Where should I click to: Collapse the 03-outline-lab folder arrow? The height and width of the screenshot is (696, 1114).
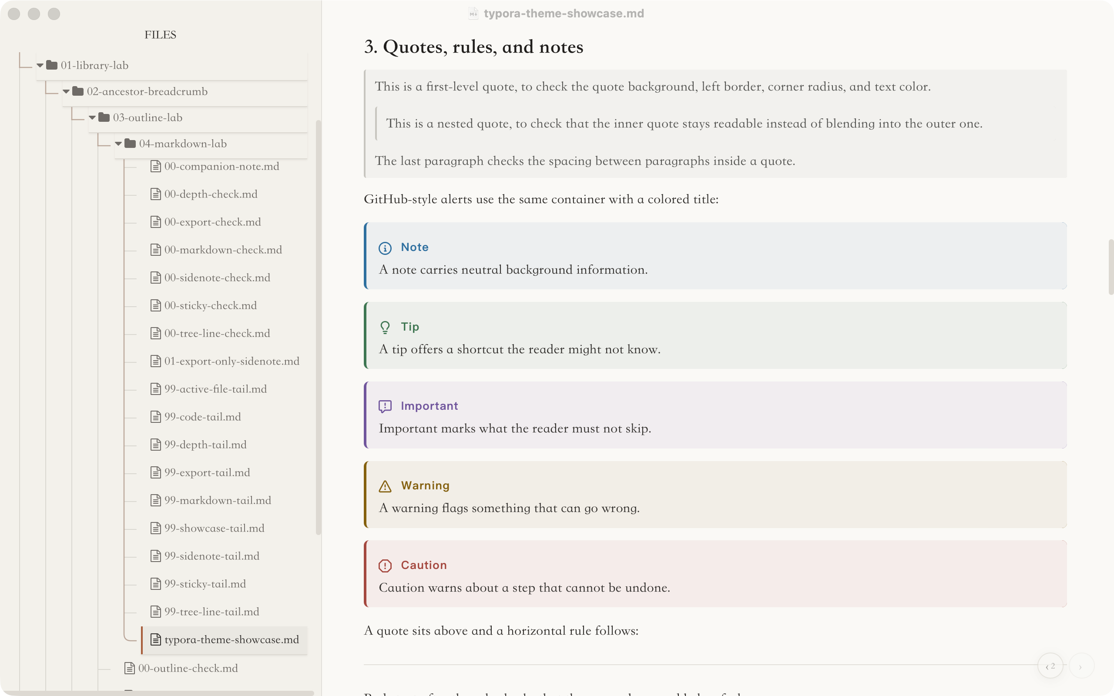point(92,118)
